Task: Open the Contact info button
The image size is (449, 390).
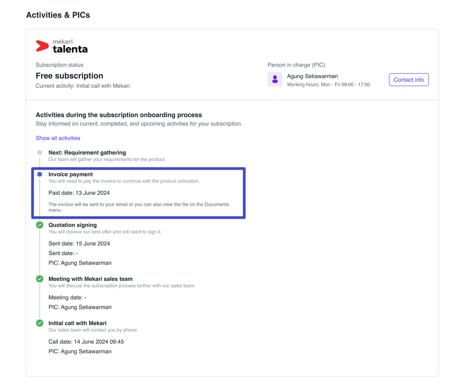Action: point(409,80)
